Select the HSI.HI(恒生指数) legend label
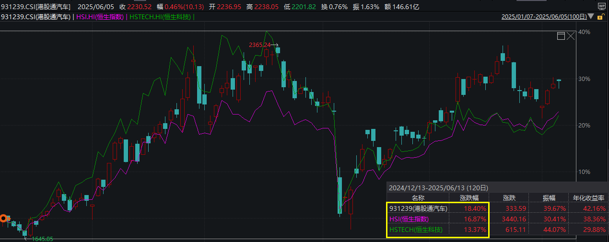This screenshot has height=242, width=609. pyautogui.click(x=100, y=17)
